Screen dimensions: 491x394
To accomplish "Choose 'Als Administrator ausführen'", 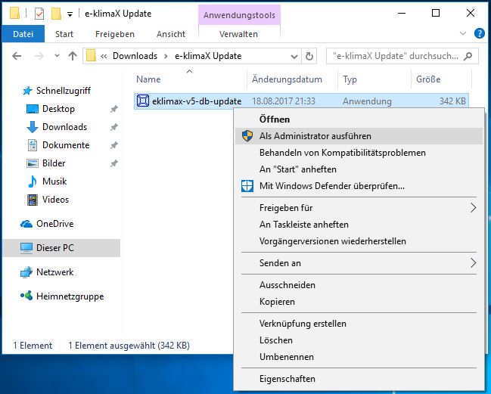I will 315,136.
